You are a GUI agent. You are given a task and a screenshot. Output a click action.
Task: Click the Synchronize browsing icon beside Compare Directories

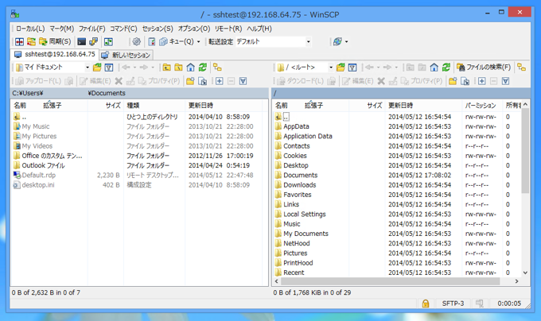pyautogui.click(x=31, y=41)
